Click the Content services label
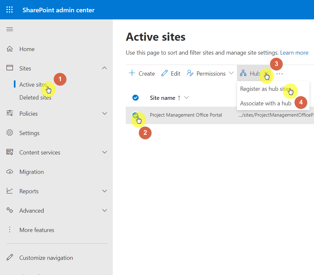 click(x=40, y=152)
